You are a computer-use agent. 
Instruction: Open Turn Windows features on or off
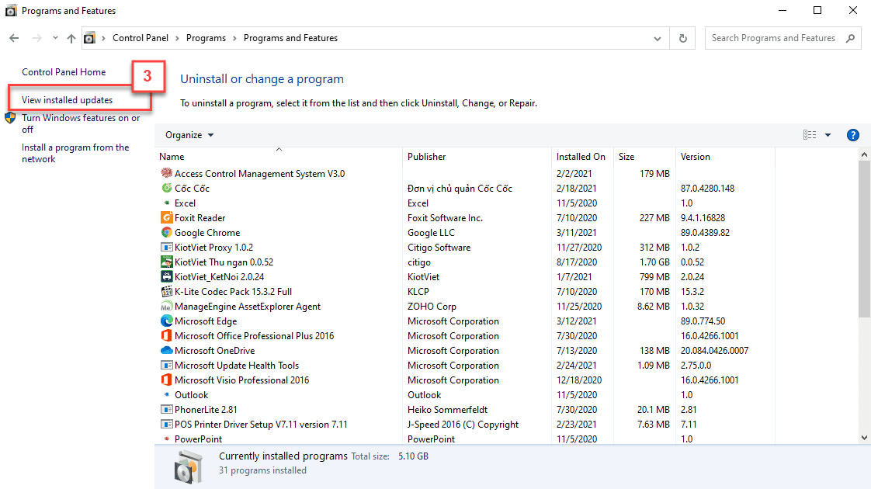click(x=81, y=123)
